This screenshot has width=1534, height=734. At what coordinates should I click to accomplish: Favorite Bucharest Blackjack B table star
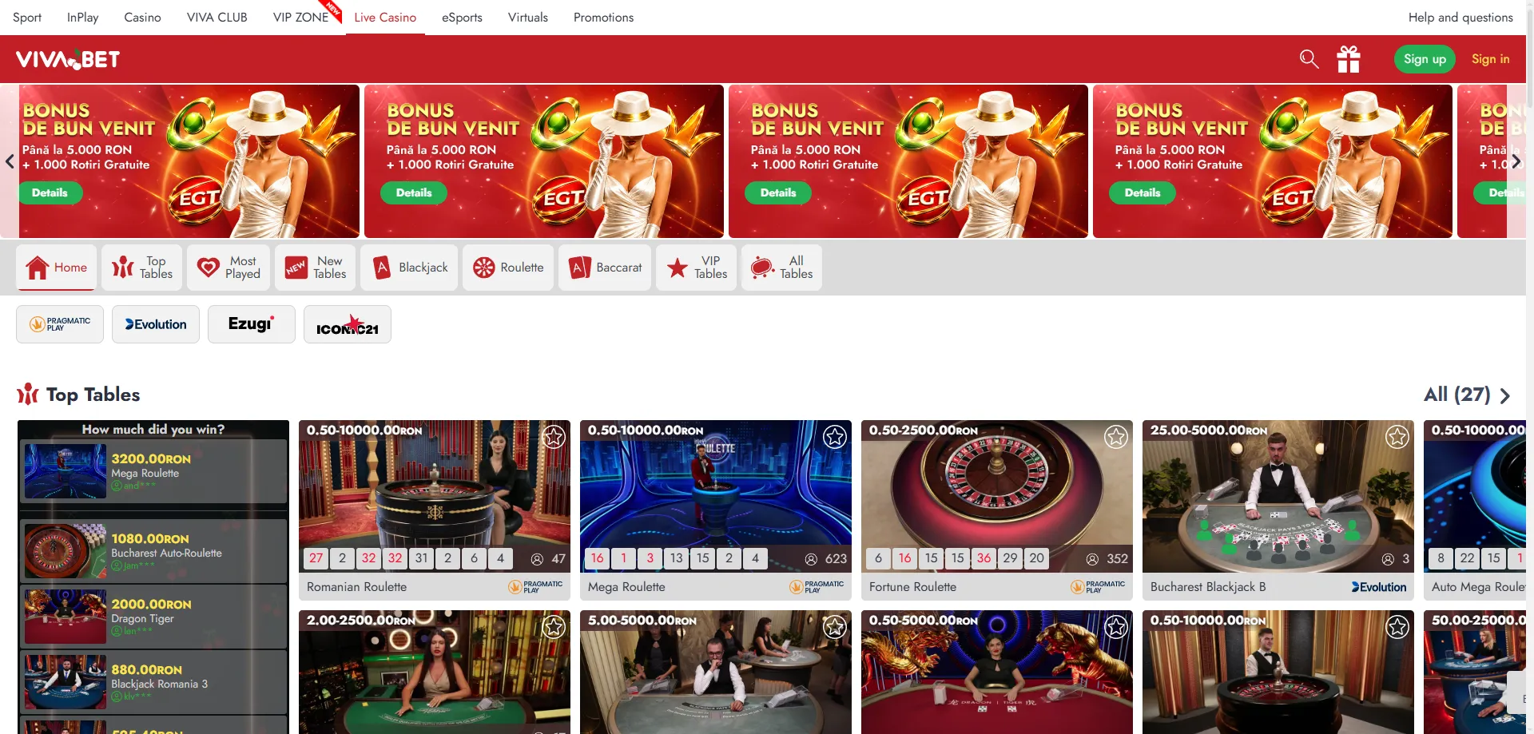[1397, 437]
